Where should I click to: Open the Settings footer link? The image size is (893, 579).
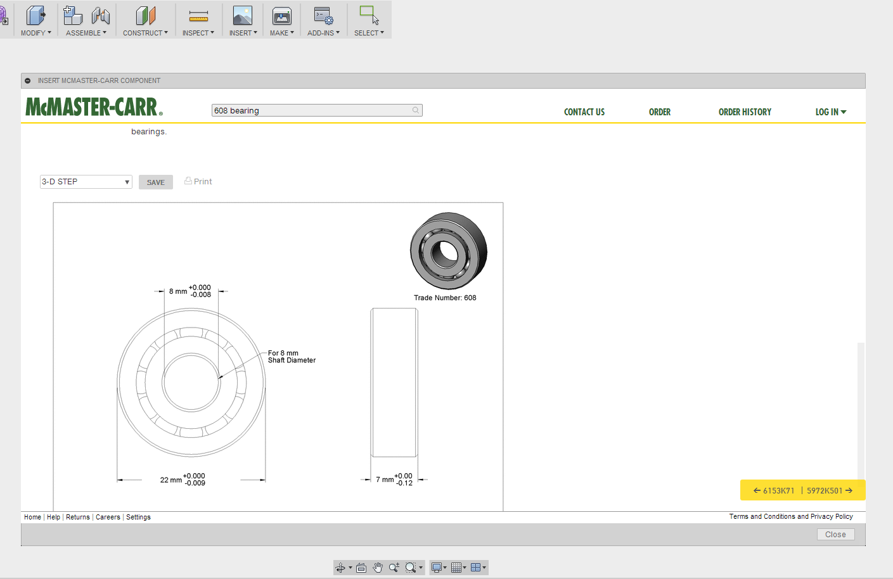click(x=138, y=517)
